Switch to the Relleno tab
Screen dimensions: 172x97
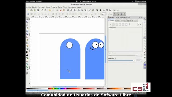pyautogui.click(x=112, y=21)
